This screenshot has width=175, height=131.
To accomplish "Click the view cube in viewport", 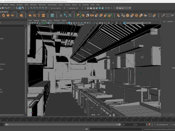I will (154, 31).
